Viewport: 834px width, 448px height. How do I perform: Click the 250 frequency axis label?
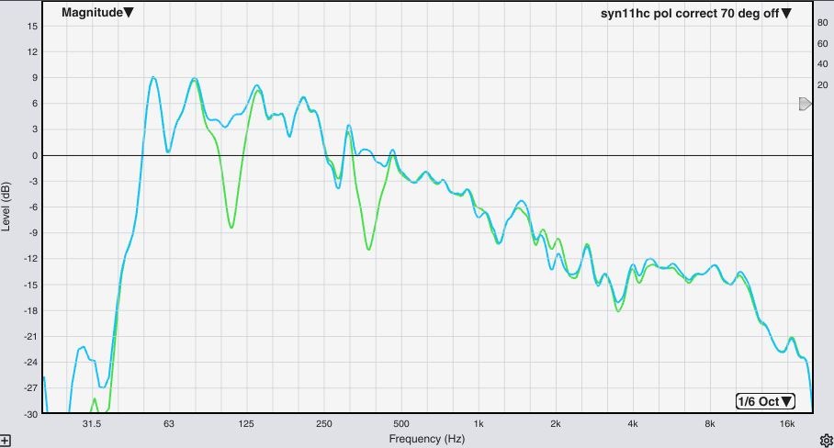323,423
